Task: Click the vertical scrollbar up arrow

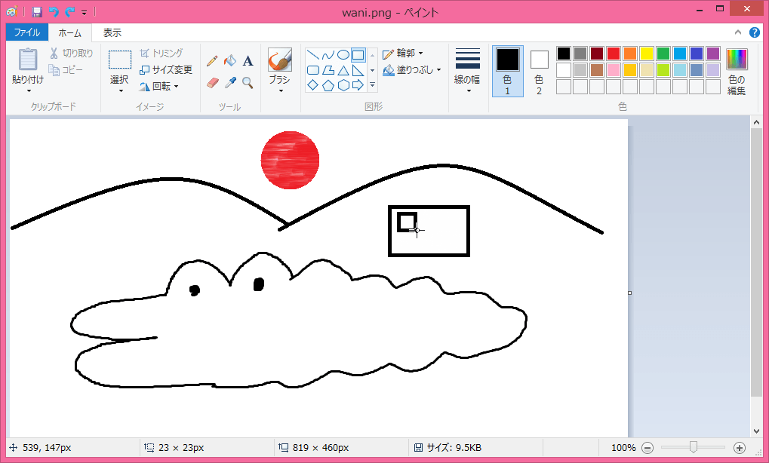Action: coord(756,122)
